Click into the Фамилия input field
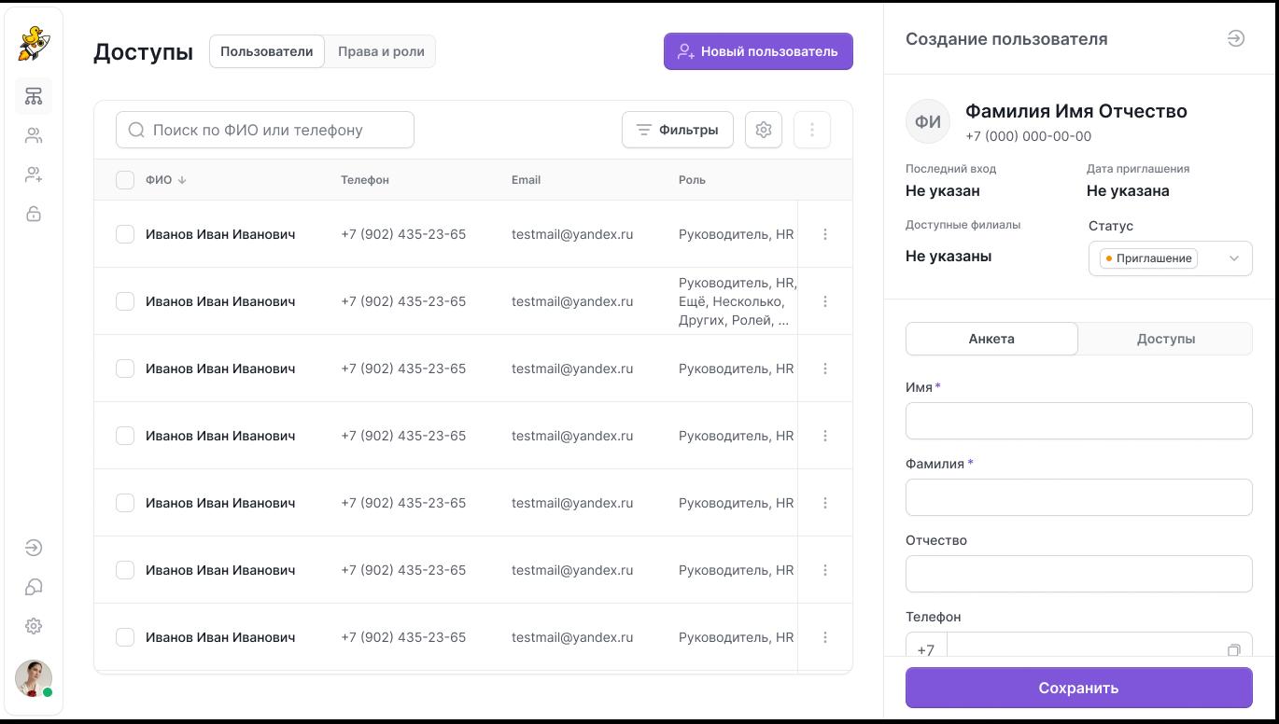The height and width of the screenshot is (724, 1279). click(1079, 497)
